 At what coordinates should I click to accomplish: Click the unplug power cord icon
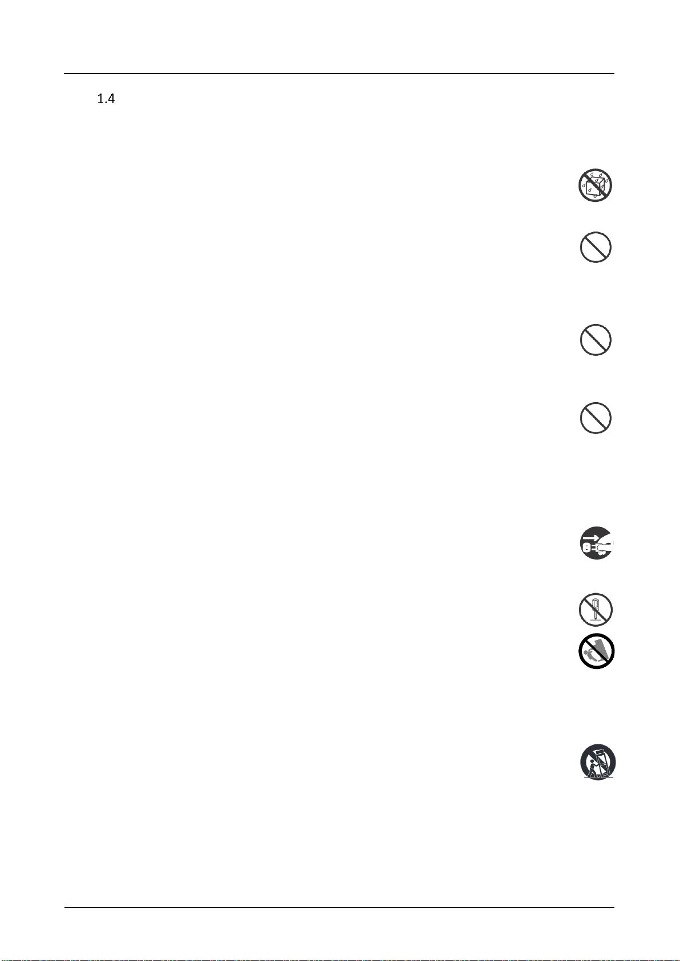coord(597,542)
